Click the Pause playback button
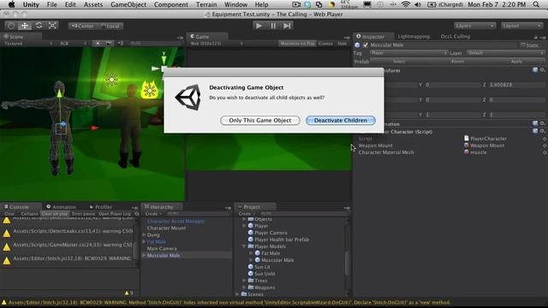548x308 pixels. (x=273, y=26)
